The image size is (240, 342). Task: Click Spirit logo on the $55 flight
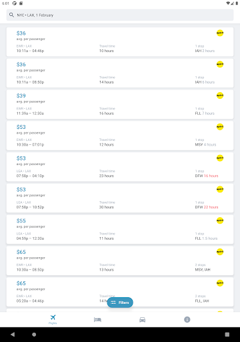coord(220,220)
